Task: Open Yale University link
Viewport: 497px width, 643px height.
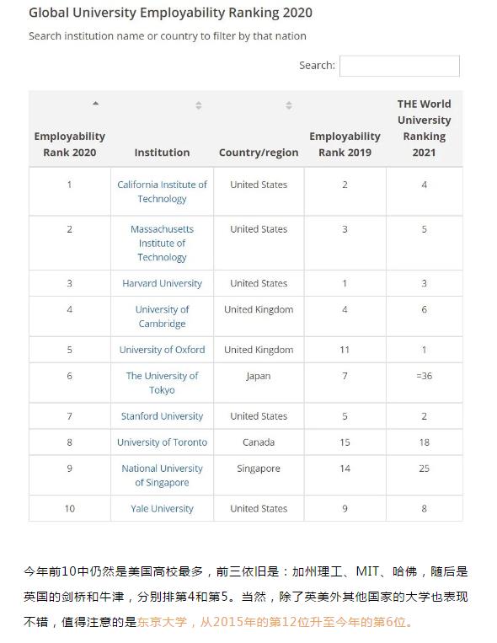Action: coord(162,509)
